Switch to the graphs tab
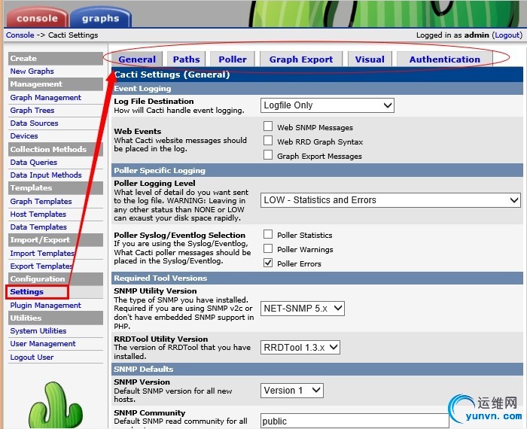This screenshot has width=527, height=429. 100,18
